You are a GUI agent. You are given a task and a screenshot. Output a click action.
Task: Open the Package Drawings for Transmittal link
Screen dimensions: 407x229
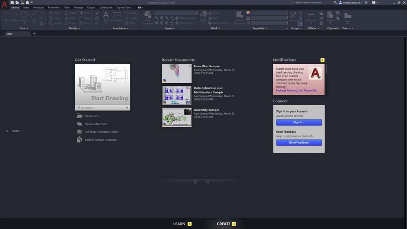296,90
